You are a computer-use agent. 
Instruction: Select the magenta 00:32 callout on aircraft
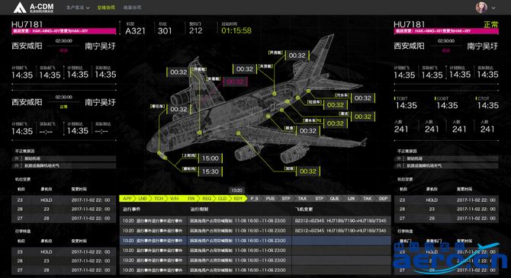[x=235, y=81]
